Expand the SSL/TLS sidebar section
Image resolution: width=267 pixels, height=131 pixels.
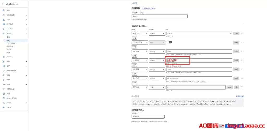coord(26,29)
